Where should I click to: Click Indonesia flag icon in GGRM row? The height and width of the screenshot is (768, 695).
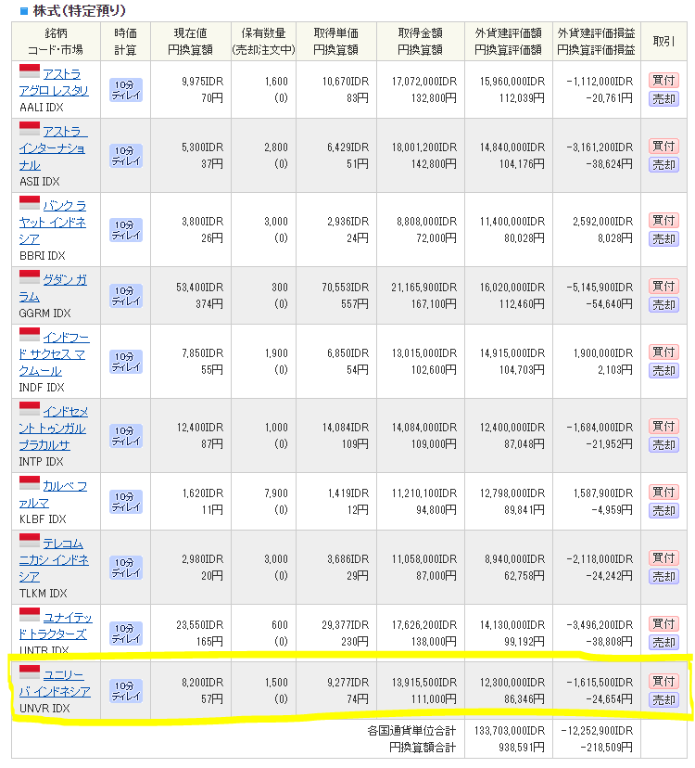coord(30,276)
